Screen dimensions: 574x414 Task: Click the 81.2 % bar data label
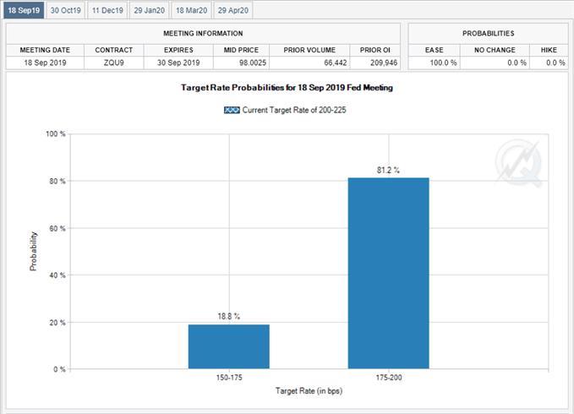[x=388, y=170]
